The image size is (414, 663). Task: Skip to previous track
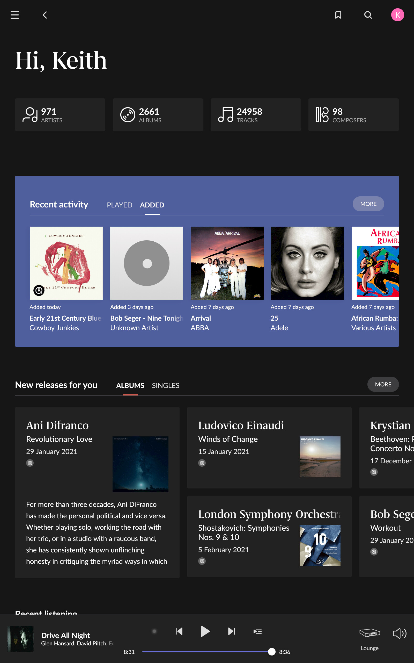(179, 631)
